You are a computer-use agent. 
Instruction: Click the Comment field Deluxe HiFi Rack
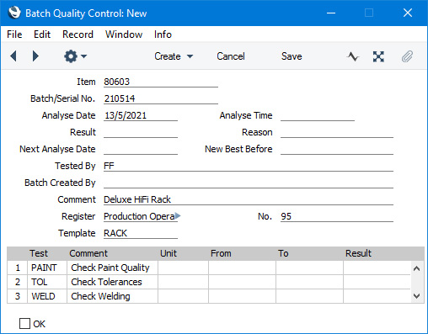point(249,199)
